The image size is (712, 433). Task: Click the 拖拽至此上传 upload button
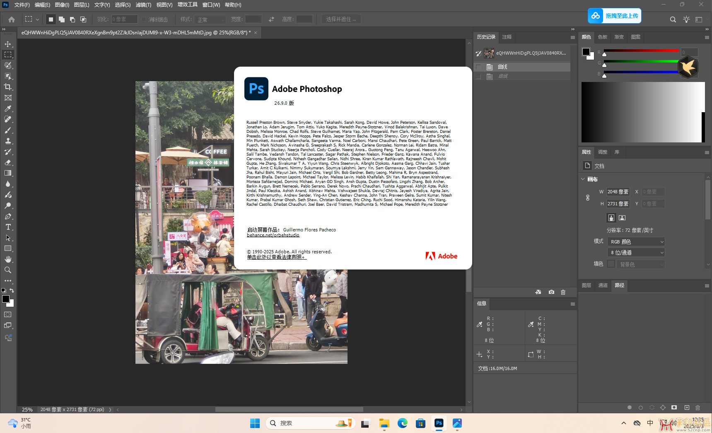click(x=615, y=16)
